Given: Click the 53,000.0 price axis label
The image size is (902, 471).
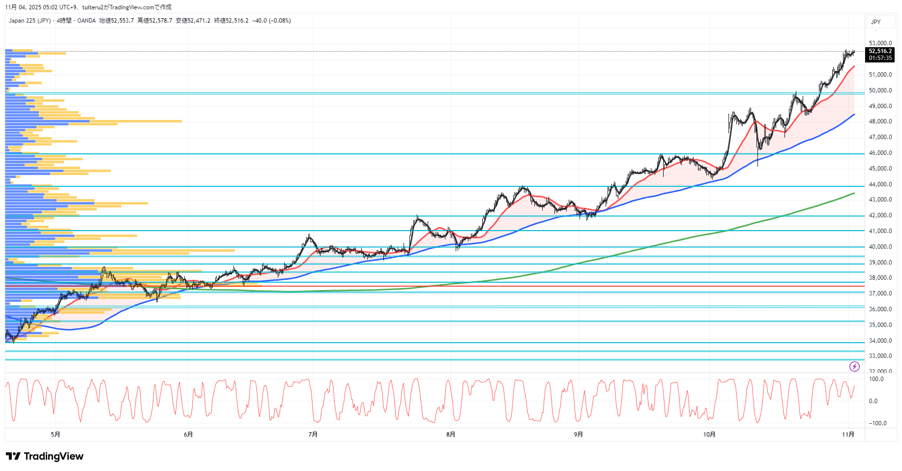Looking at the screenshot, I should 880,43.
